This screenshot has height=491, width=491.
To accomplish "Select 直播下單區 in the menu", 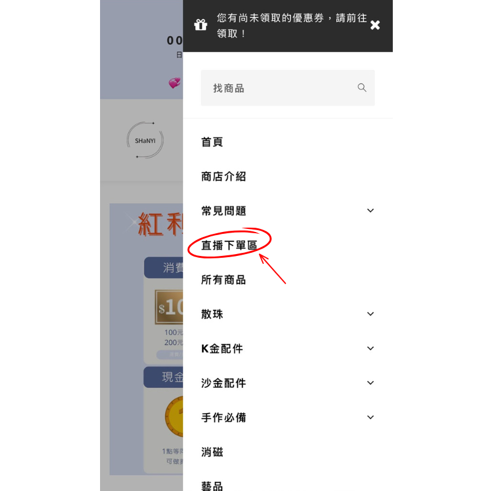I will click(x=229, y=245).
